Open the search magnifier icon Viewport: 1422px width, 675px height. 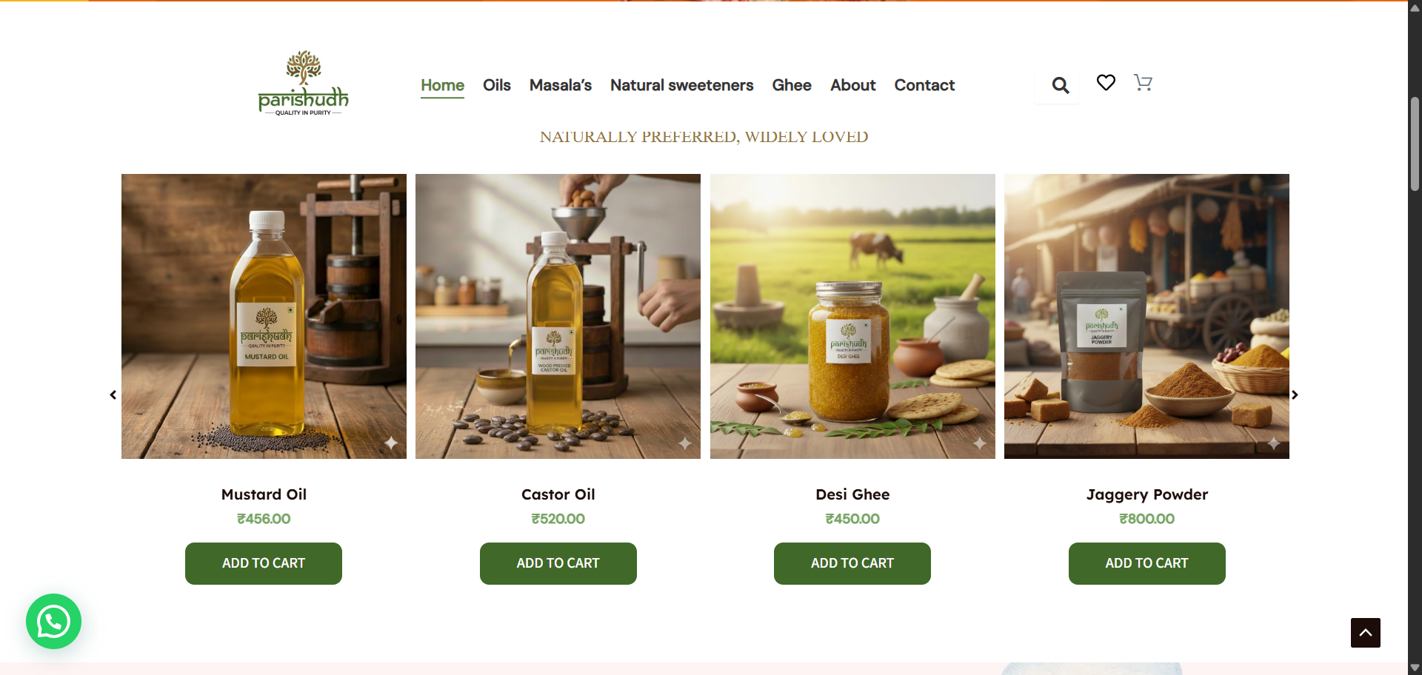[x=1060, y=86]
